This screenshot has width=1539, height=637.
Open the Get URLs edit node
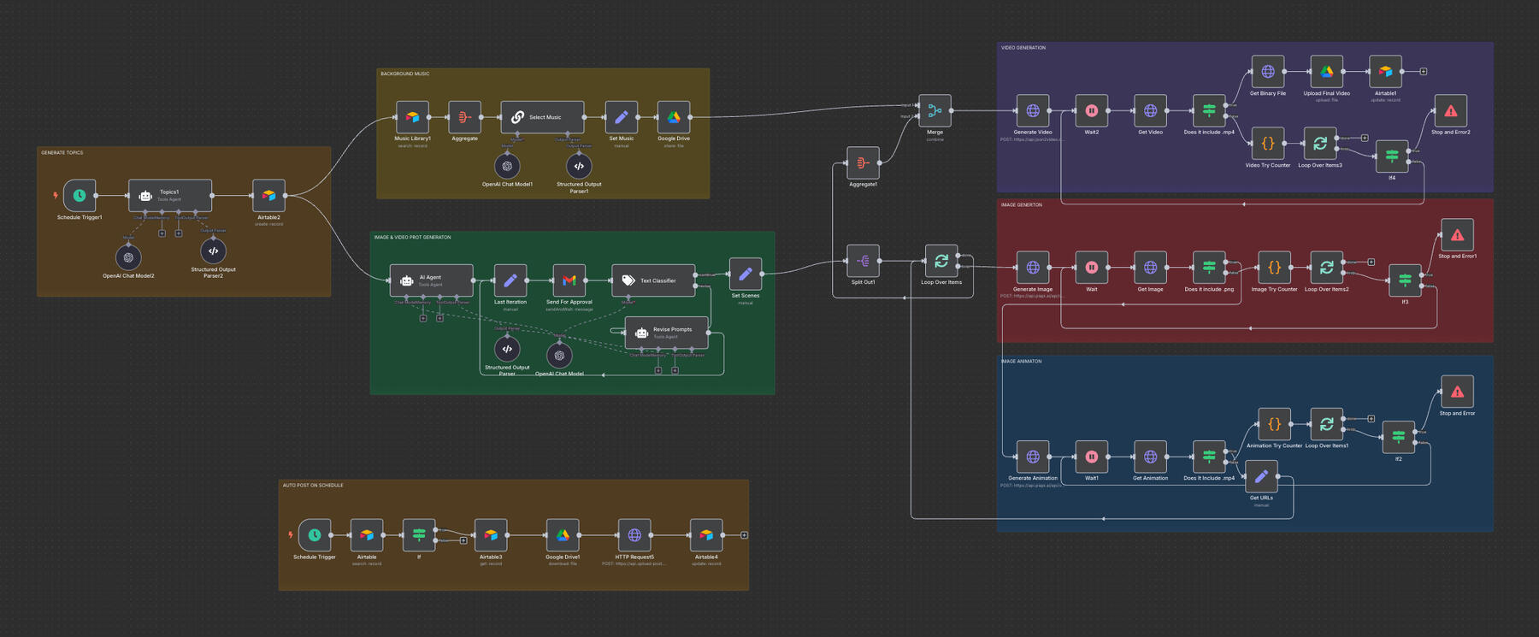[1261, 476]
